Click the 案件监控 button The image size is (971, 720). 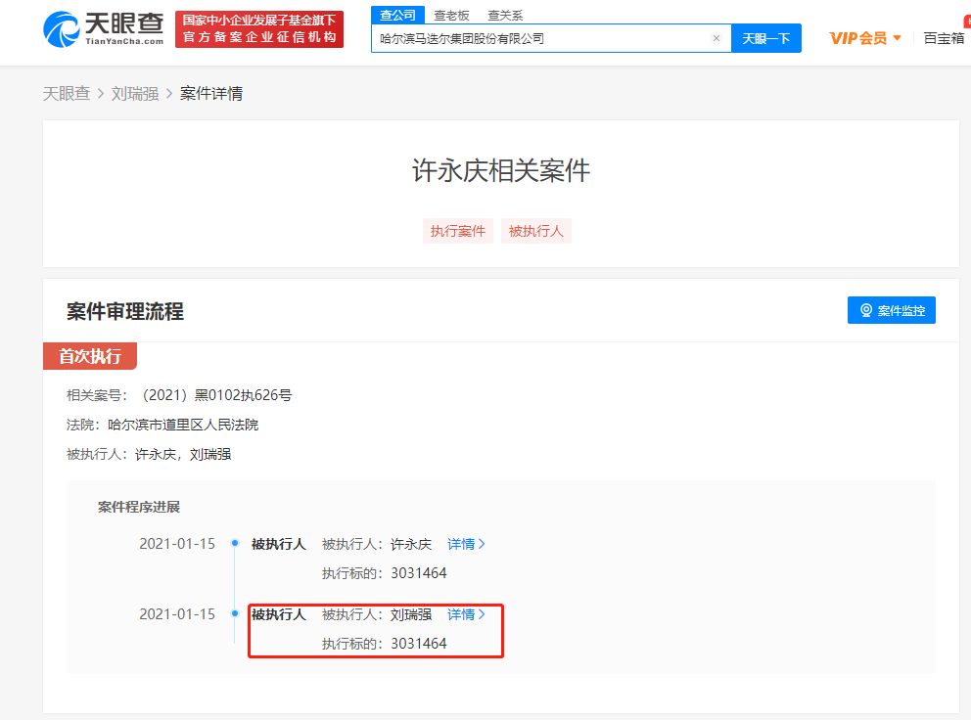click(891, 310)
